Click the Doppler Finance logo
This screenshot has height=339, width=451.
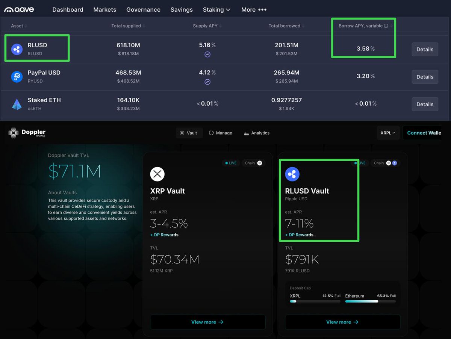27,133
